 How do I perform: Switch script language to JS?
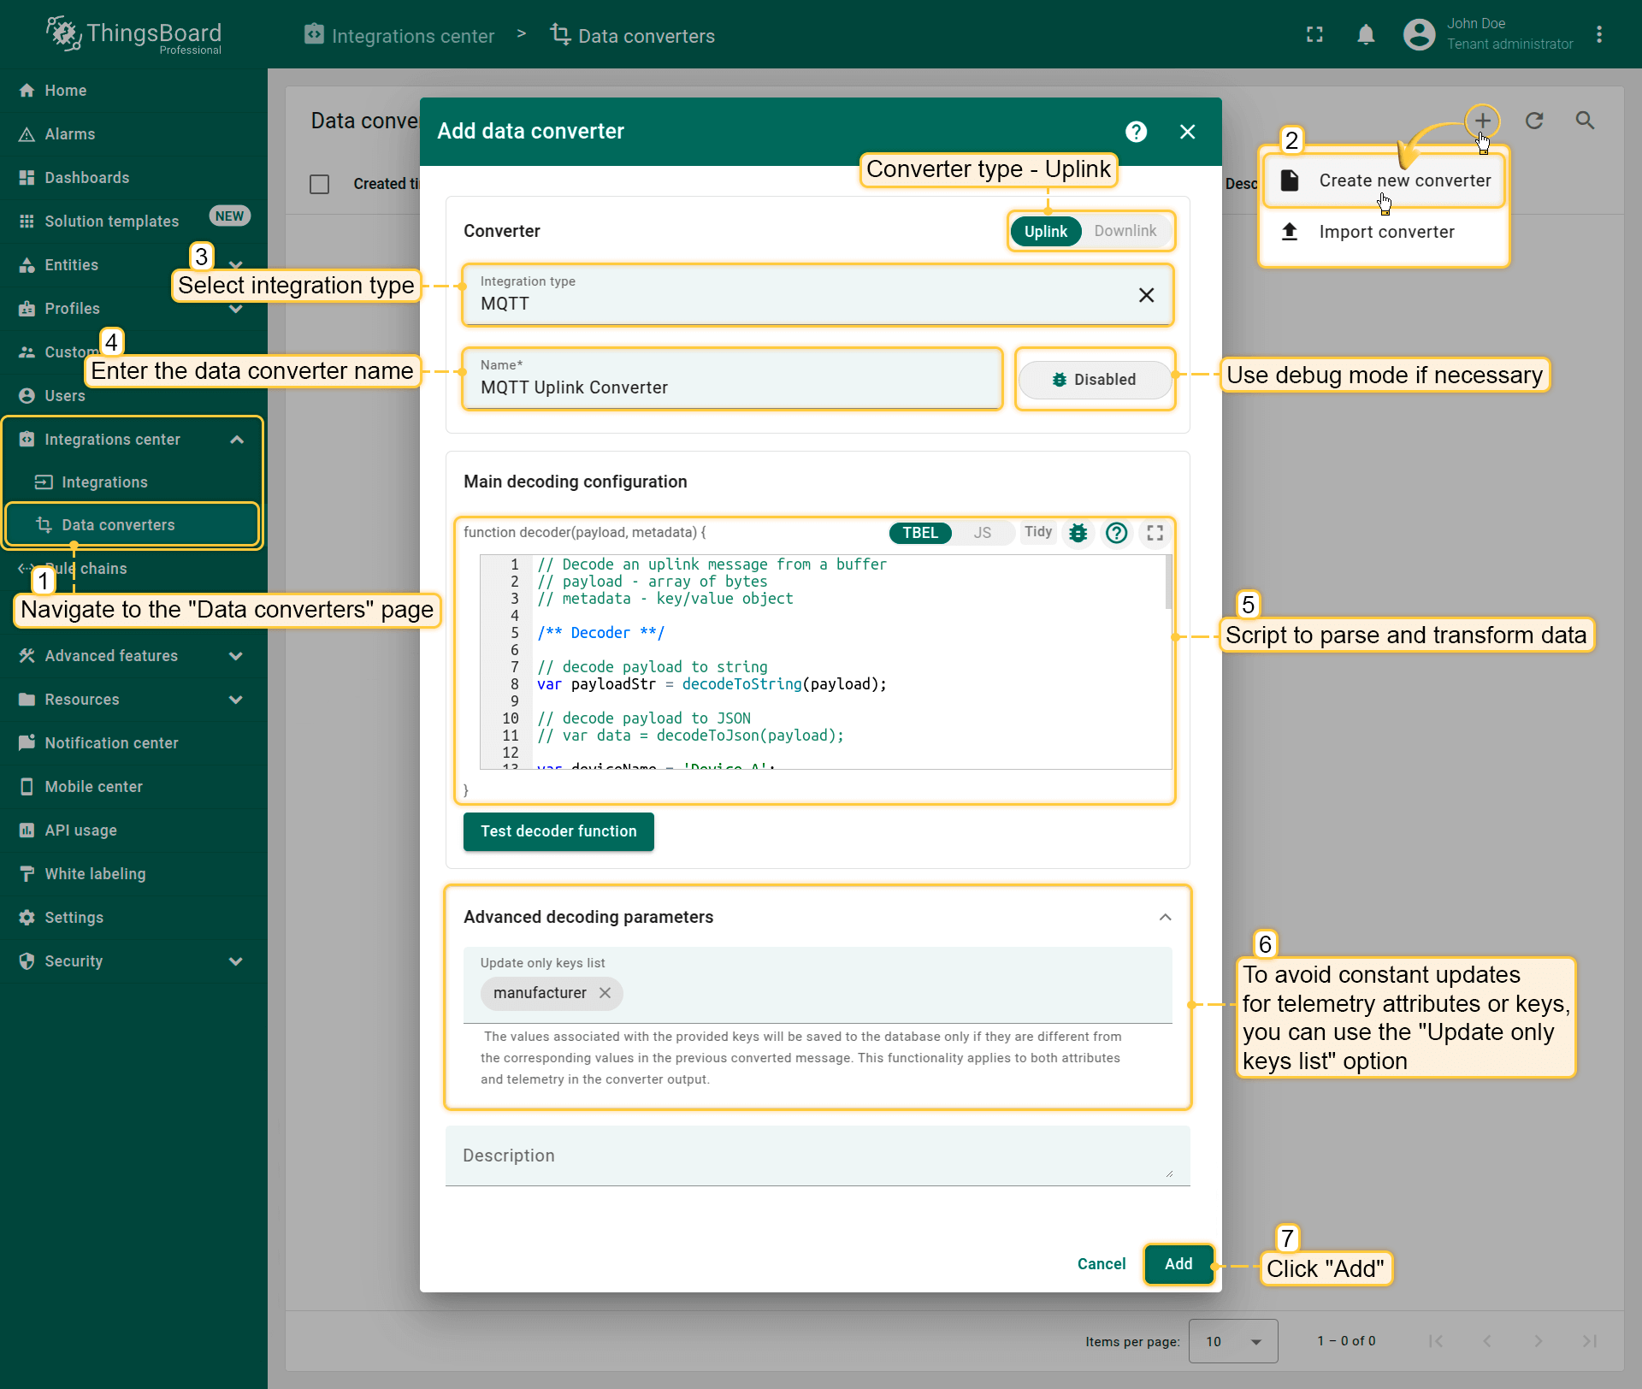[982, 533]
